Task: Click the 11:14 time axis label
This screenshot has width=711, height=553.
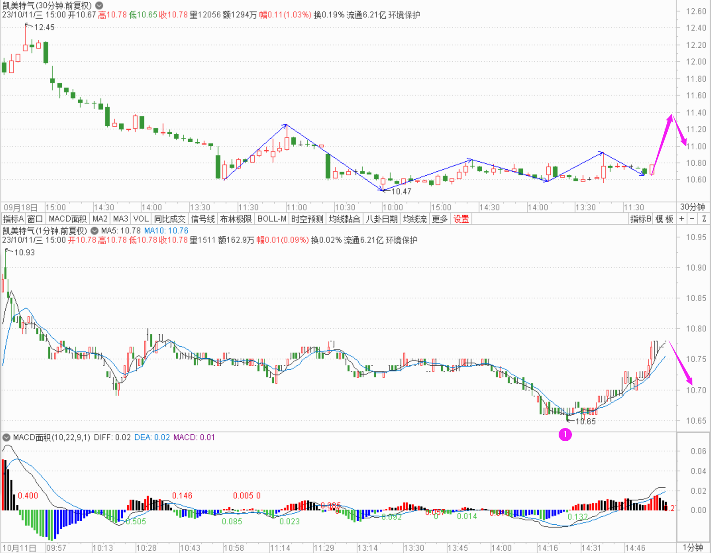Action: pos(280,548)
